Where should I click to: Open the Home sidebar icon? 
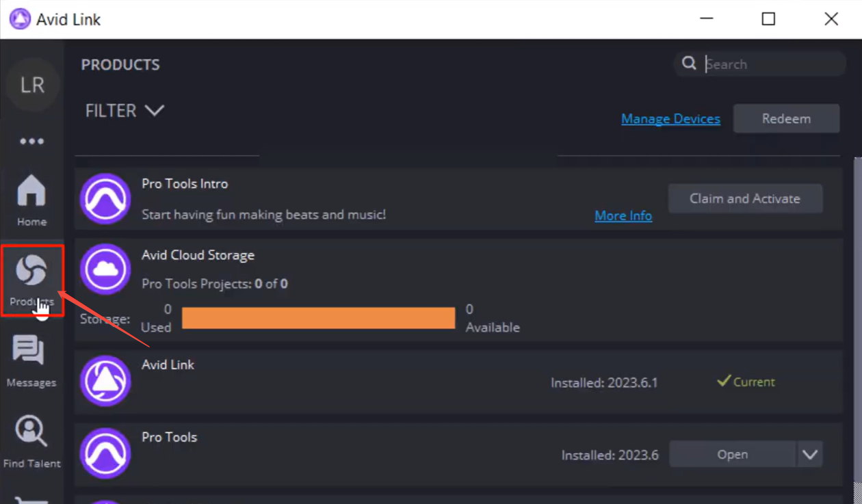click(x=31, y=200)
